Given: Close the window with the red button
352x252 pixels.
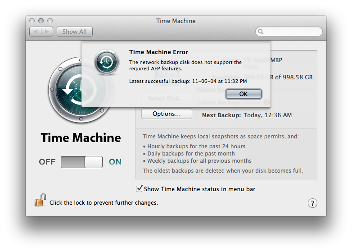Looking at the screenshot, I should click(32, 21).
